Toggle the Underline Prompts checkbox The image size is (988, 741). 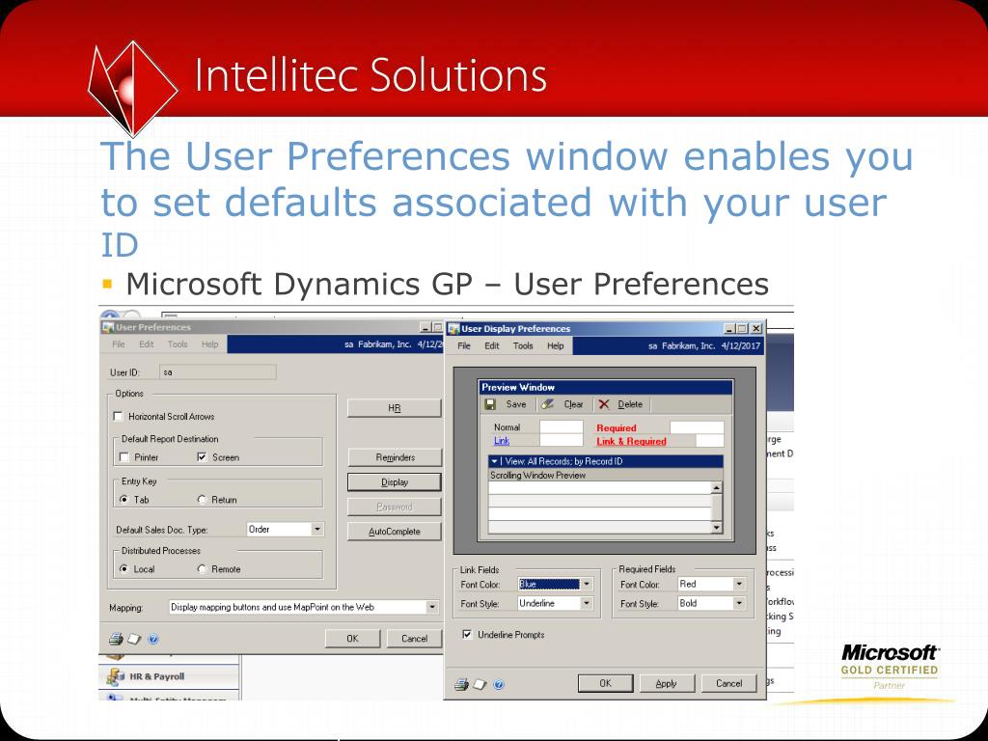467,635
